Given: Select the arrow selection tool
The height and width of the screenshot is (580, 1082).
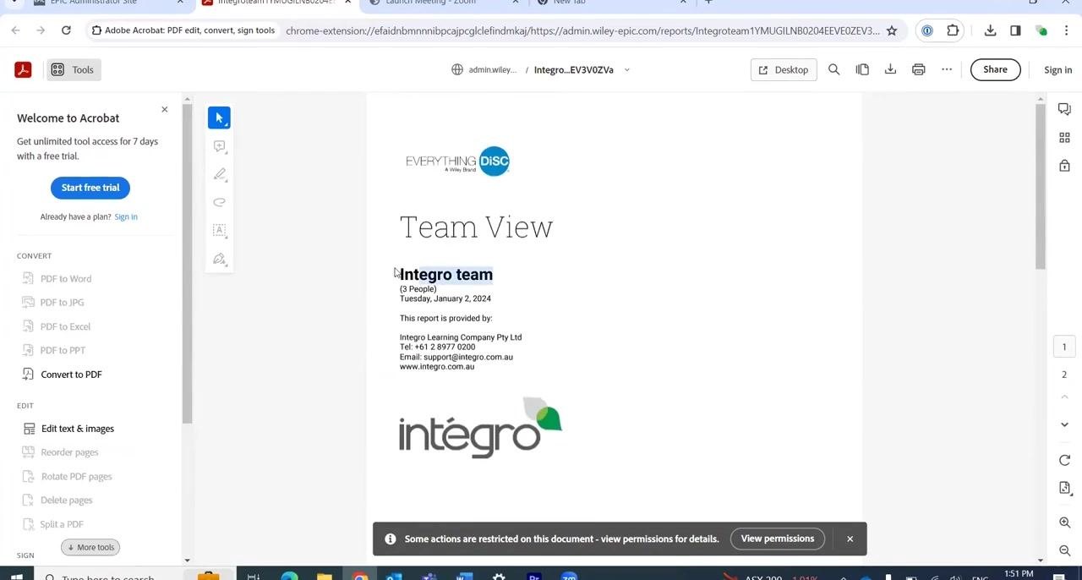Looking at the screenshot, I should (219, 118).
